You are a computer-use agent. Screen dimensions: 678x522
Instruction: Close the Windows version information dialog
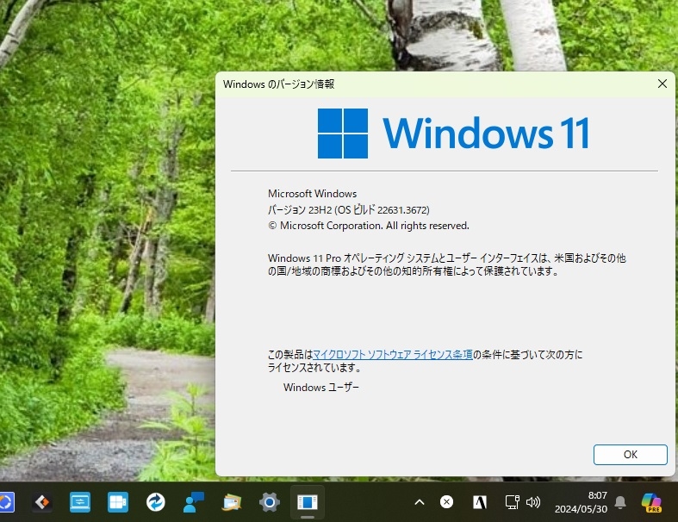pyautogui.click(x=662, y=84)
